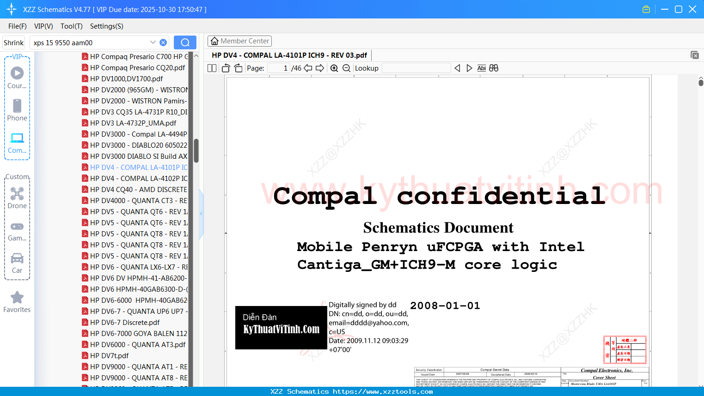Open HP DV6-7 Discrete.pdf

pos(121,323)
